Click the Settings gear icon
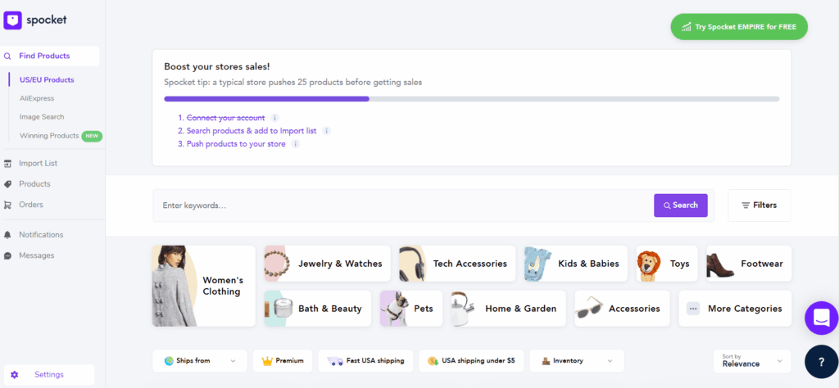This screenshot has width=839, height=388. 15,375
